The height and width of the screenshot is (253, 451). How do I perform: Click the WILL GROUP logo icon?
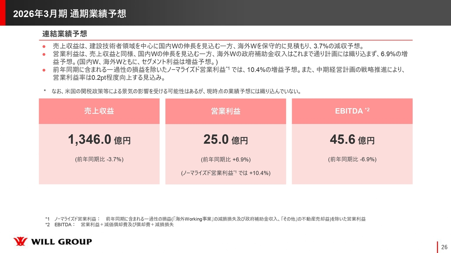[x=20, y=242]
